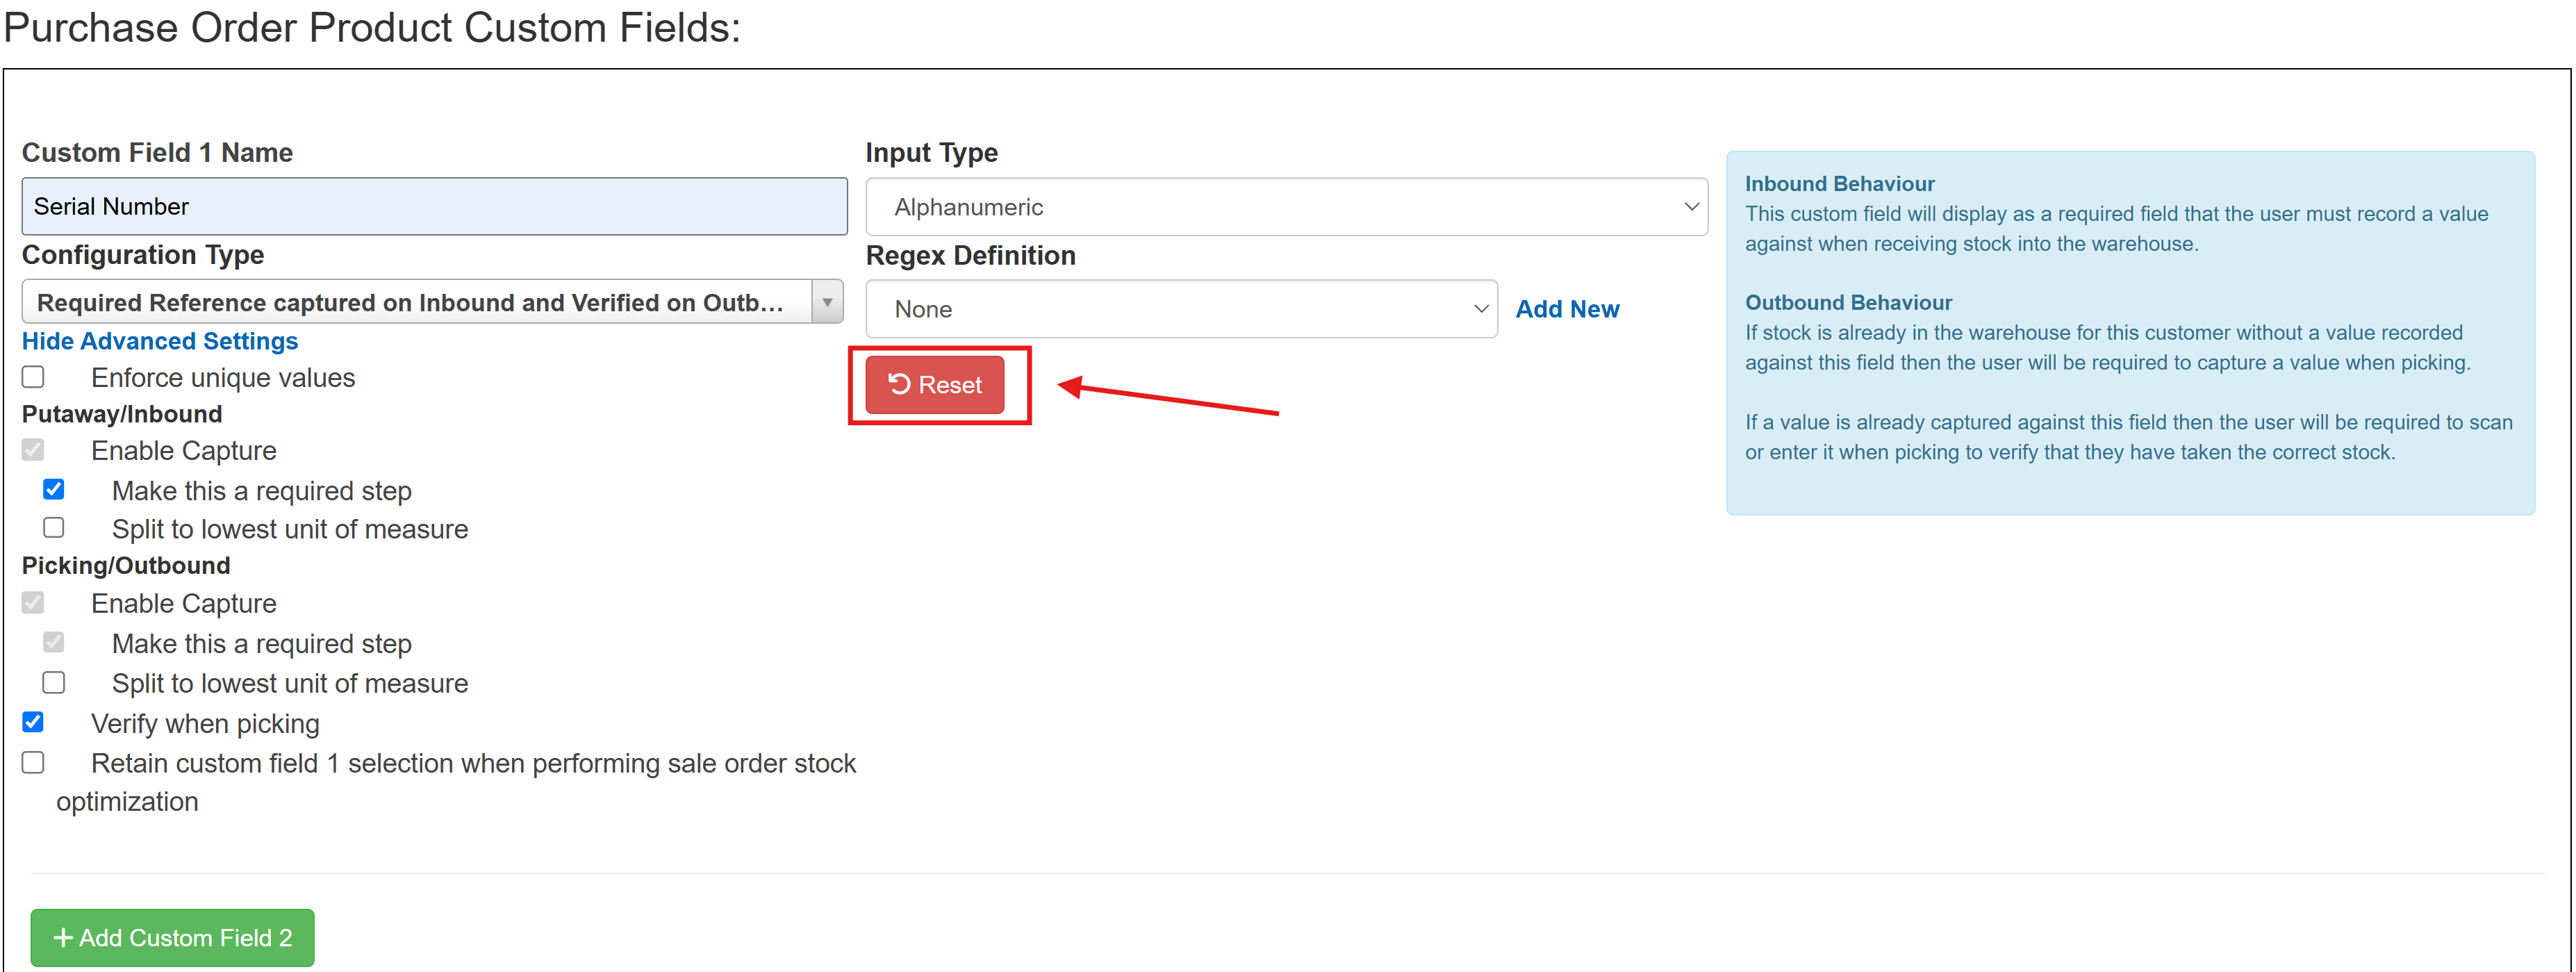Click the Reset icon with circular arrow
Image resolution: width=2576 pixels, height=972 pixels.
[898, 384]
